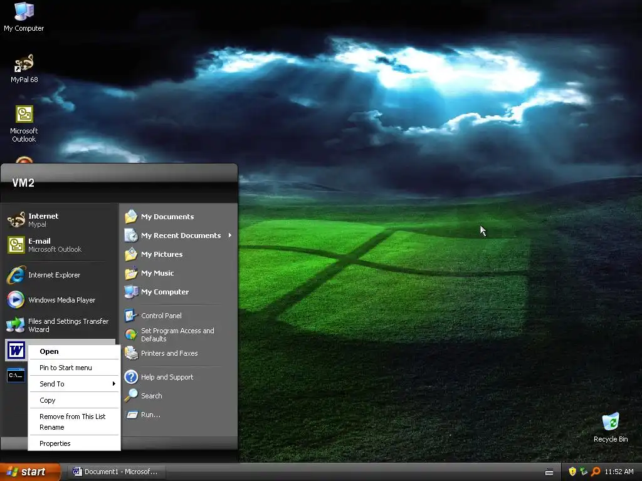This screenshot has height=481, width=642.
Task: Choose Remove from This List
Action: point(74,416)
